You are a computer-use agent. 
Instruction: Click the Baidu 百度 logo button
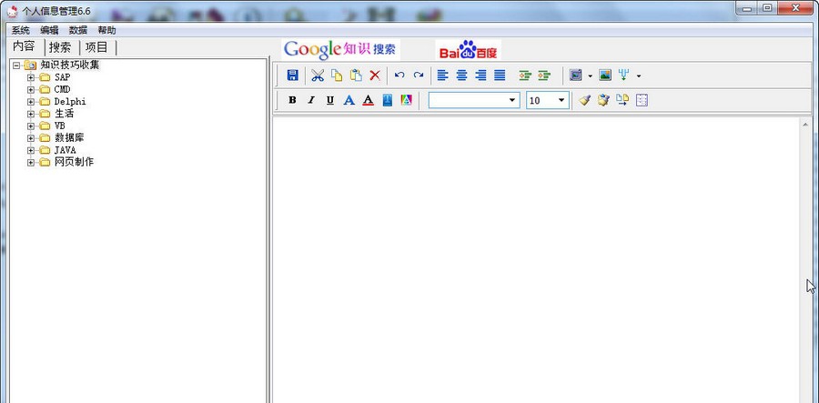click(x=468, y=50)
